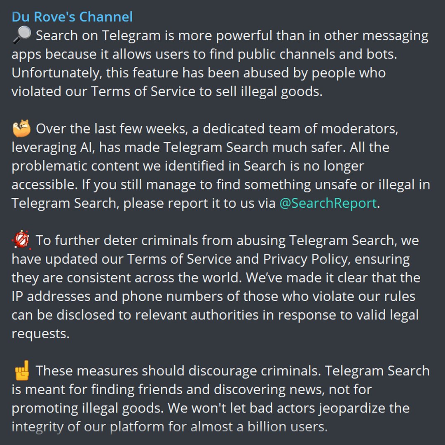Image resolution: width=445 pixels, height=445 pixels.
Task: Click the flexing fox emoji
Action: 21,128
